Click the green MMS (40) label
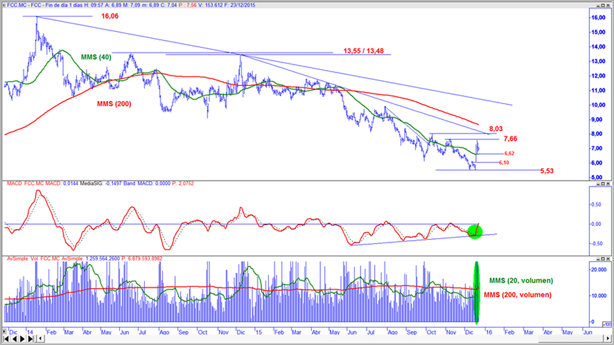 click(96, 57)
